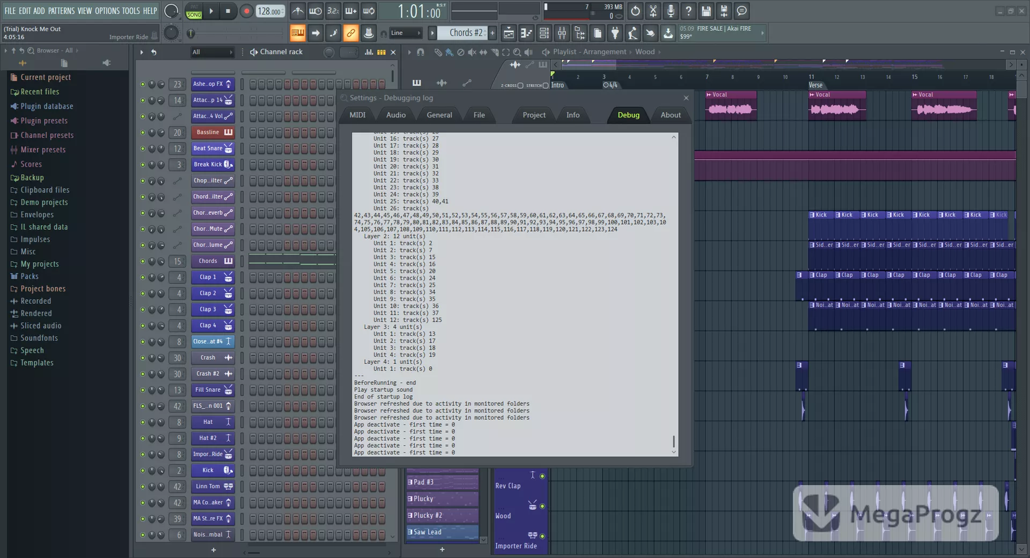
Task: Select the Mute tool in Playlist toolbar
Action: pyautogui.click(x=472, y=52)
